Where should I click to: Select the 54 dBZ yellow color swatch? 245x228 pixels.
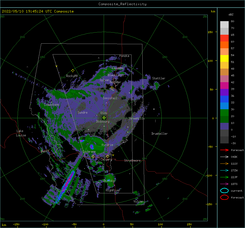224,58
